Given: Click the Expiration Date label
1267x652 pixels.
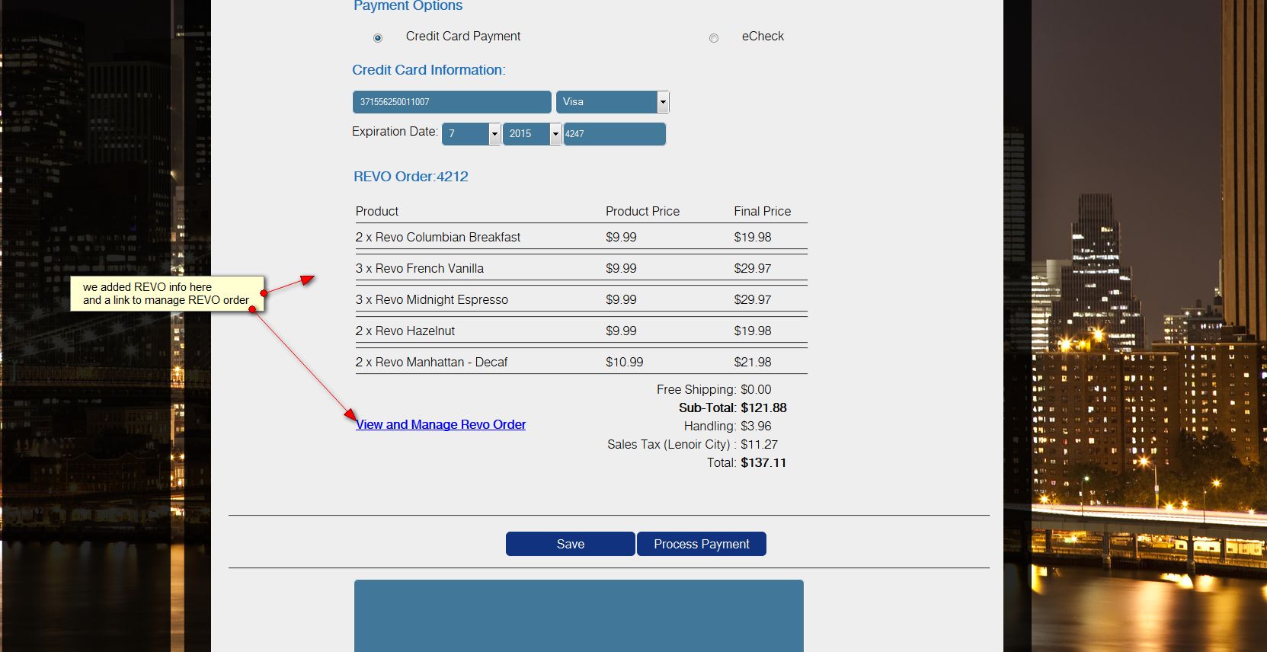Looking at the screenshot, I should pos(395,132).
